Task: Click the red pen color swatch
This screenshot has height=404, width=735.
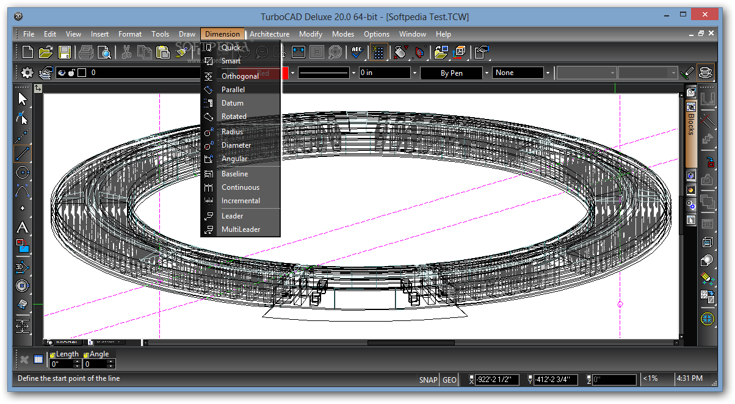Action: [264, 73]
